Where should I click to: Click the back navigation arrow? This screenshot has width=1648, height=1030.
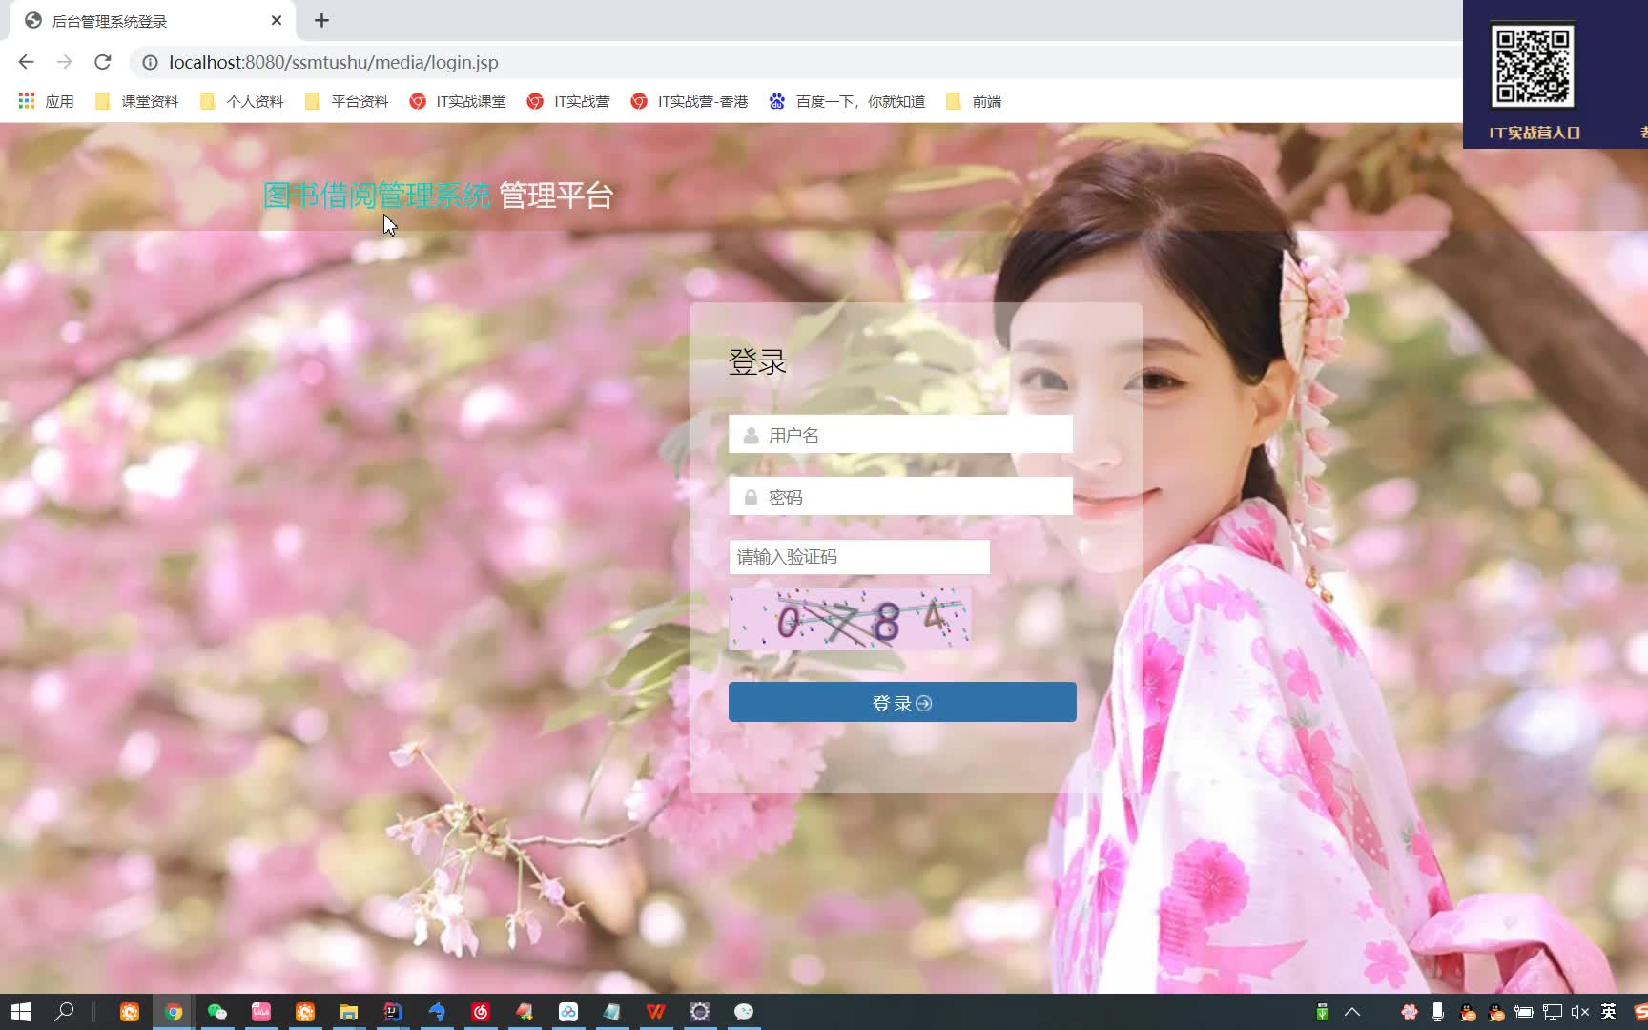coord(25,62)
